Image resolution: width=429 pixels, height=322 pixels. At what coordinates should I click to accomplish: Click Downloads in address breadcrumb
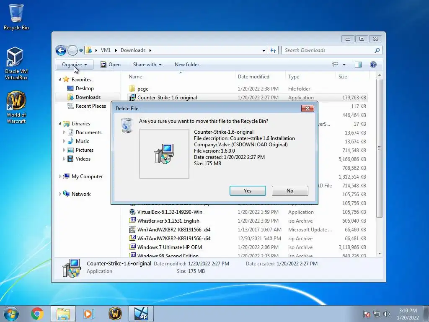133,50
